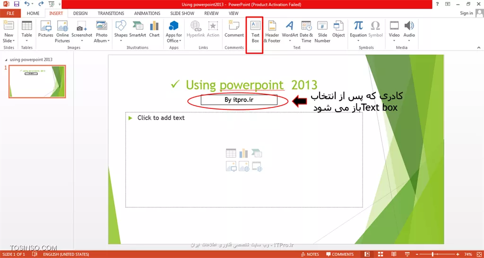484x258 pixels.
Task: Insert SmartArt icon in content placeholder
Action: coord(257,153)
